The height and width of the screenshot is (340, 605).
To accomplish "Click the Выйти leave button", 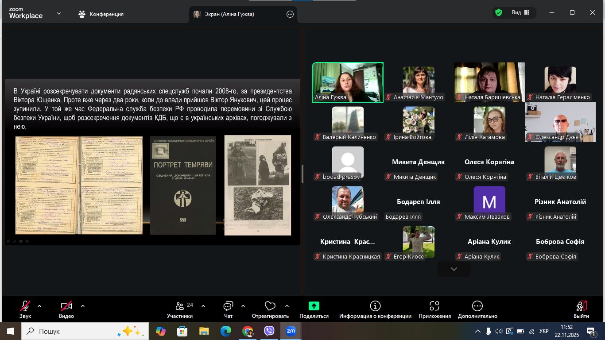I will (581, 309).
